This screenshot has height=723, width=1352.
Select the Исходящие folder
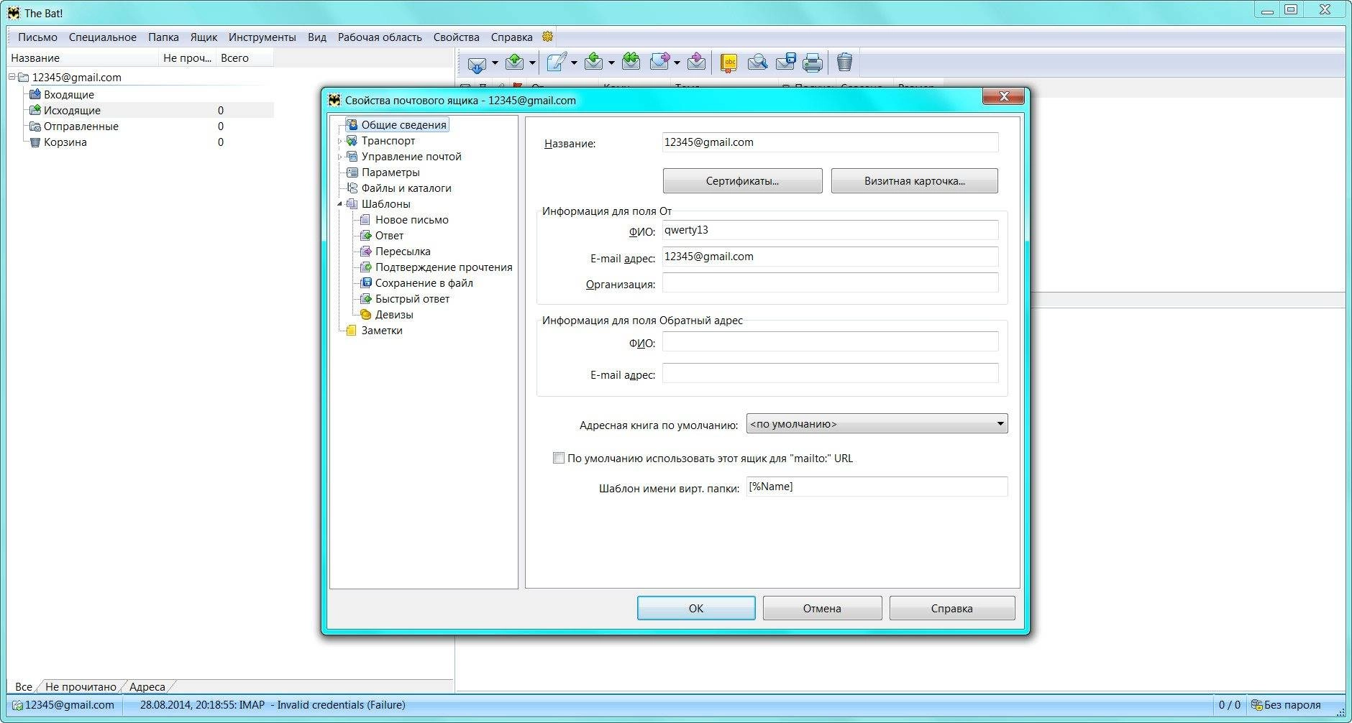[x=72, y=110]
